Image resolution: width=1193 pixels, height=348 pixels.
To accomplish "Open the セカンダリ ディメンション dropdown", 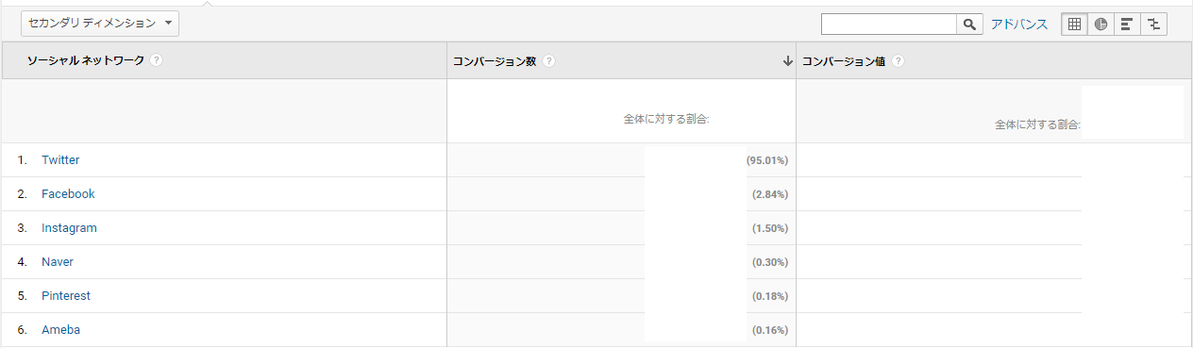I will [100, 24].
